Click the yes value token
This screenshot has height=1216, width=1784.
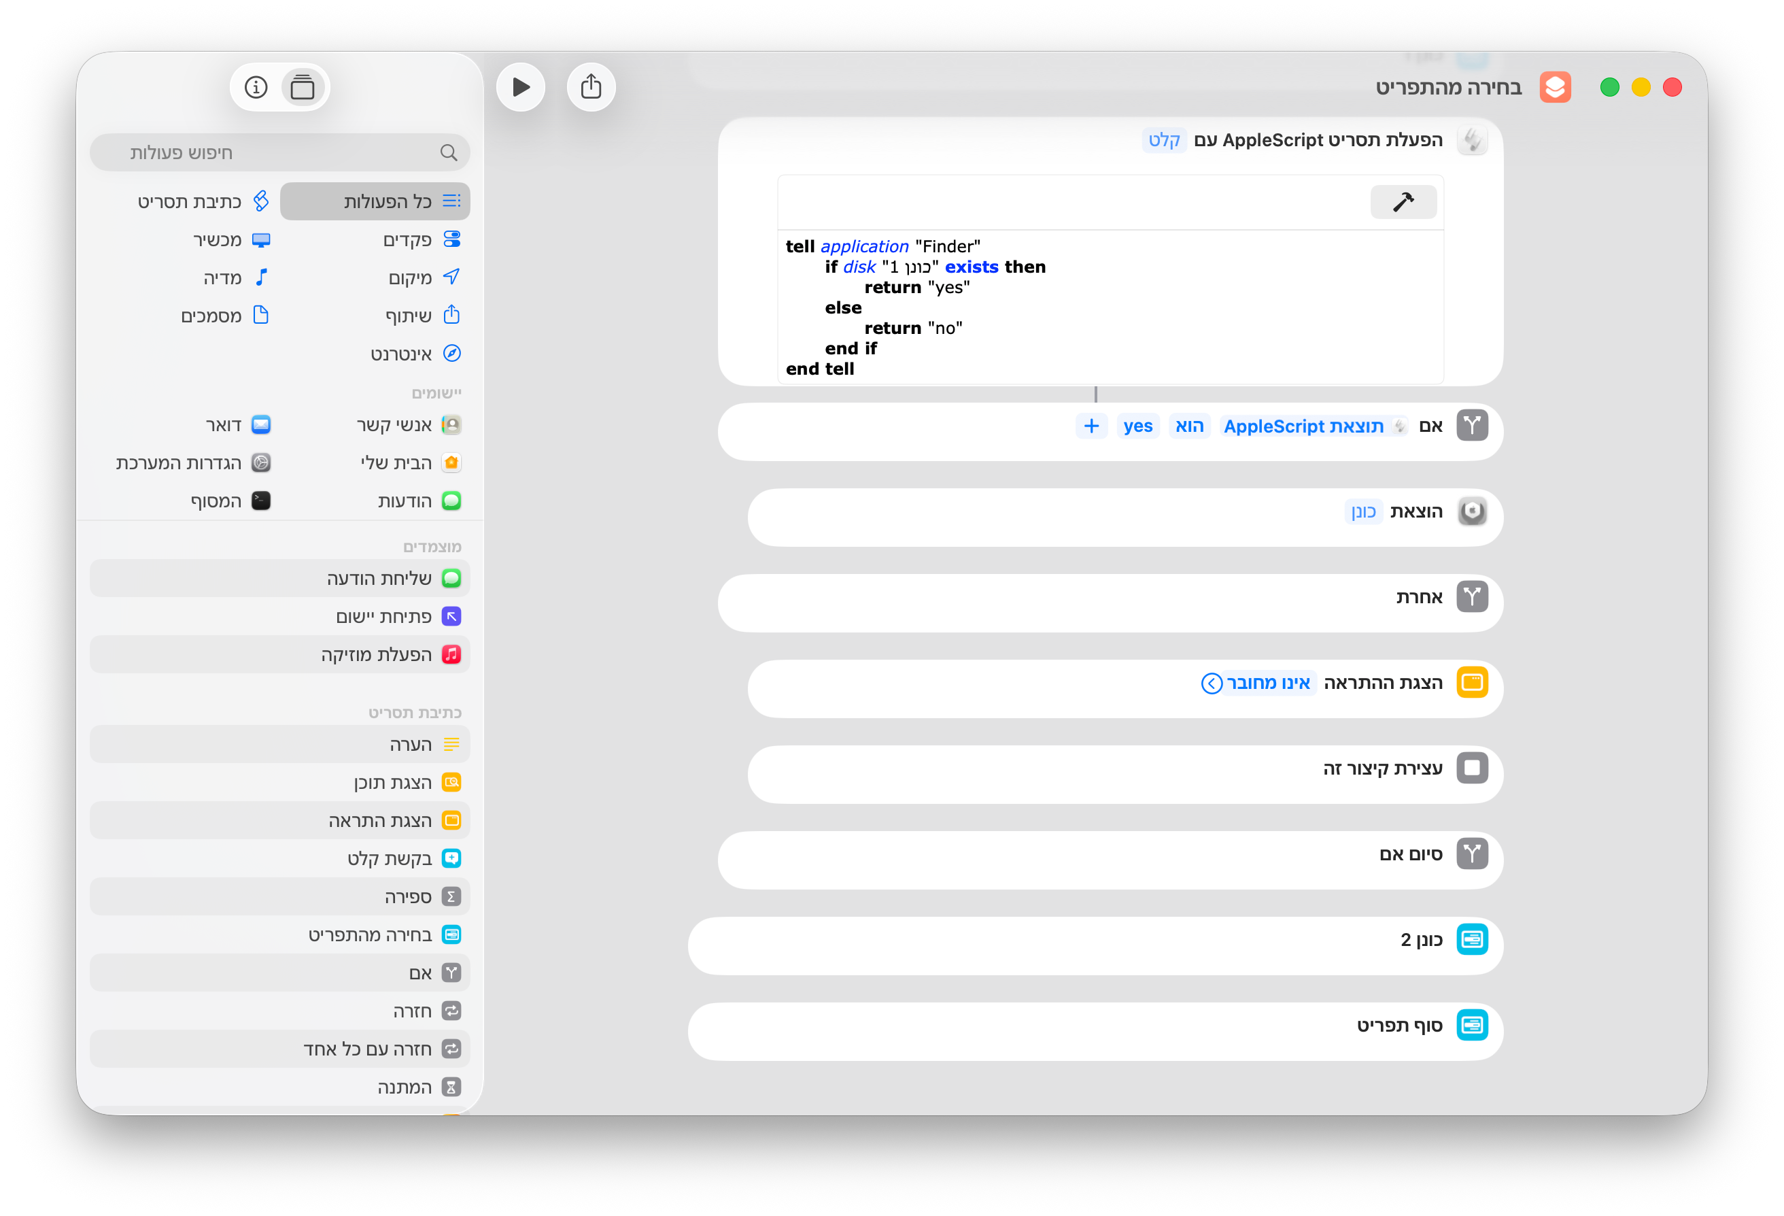point(1137,426)
